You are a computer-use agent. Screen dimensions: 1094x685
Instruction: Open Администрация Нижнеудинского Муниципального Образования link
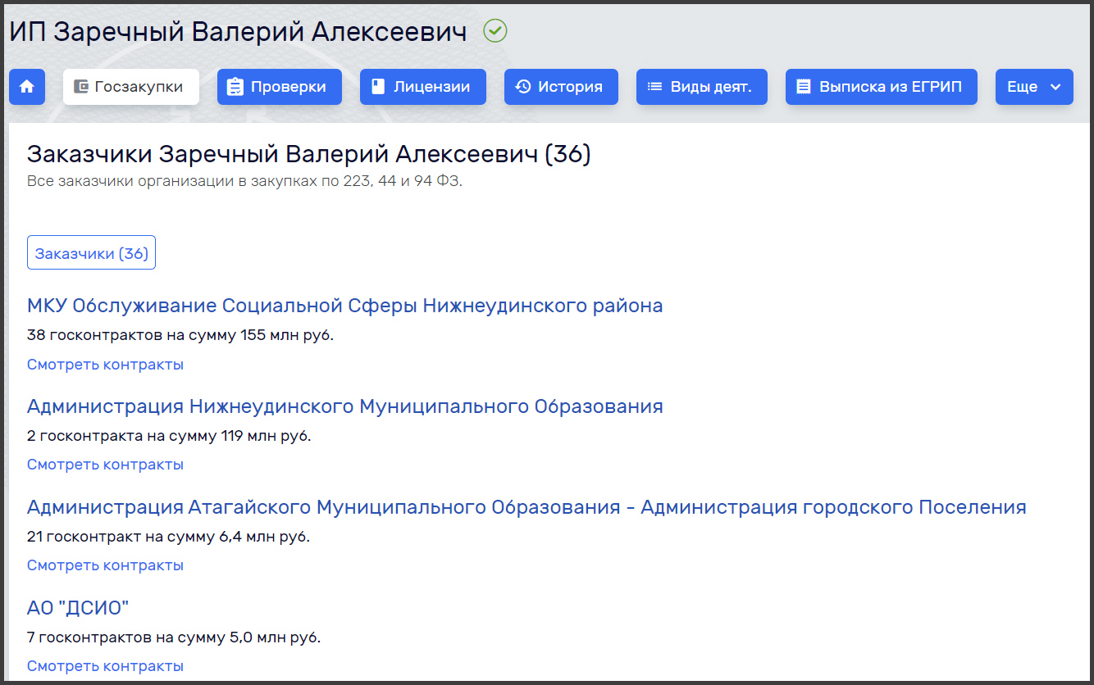(344, 406)
